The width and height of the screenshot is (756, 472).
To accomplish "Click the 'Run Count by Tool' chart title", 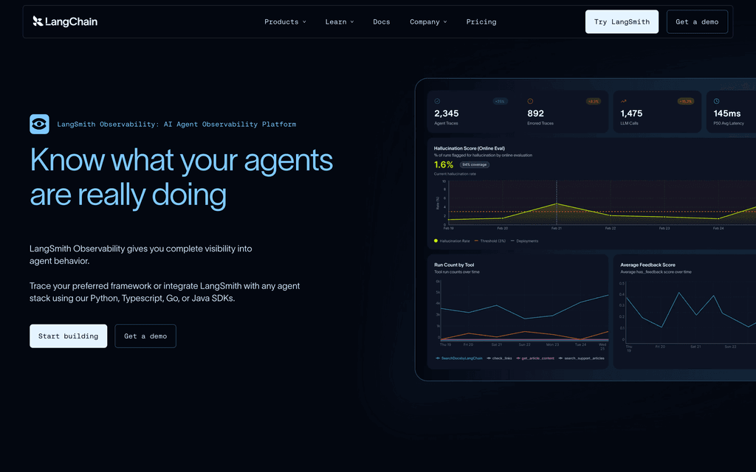I will [x=454, y=265].
